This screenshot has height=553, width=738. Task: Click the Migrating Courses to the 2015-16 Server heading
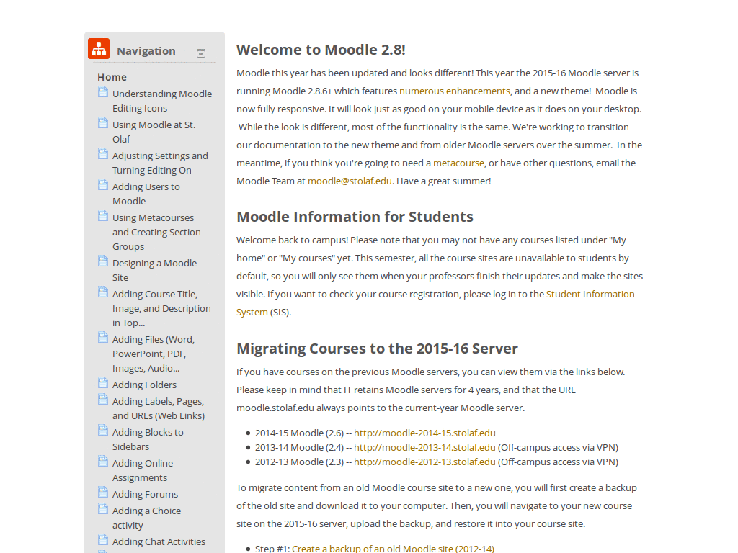pyautogui.click(x=377, y=349)
